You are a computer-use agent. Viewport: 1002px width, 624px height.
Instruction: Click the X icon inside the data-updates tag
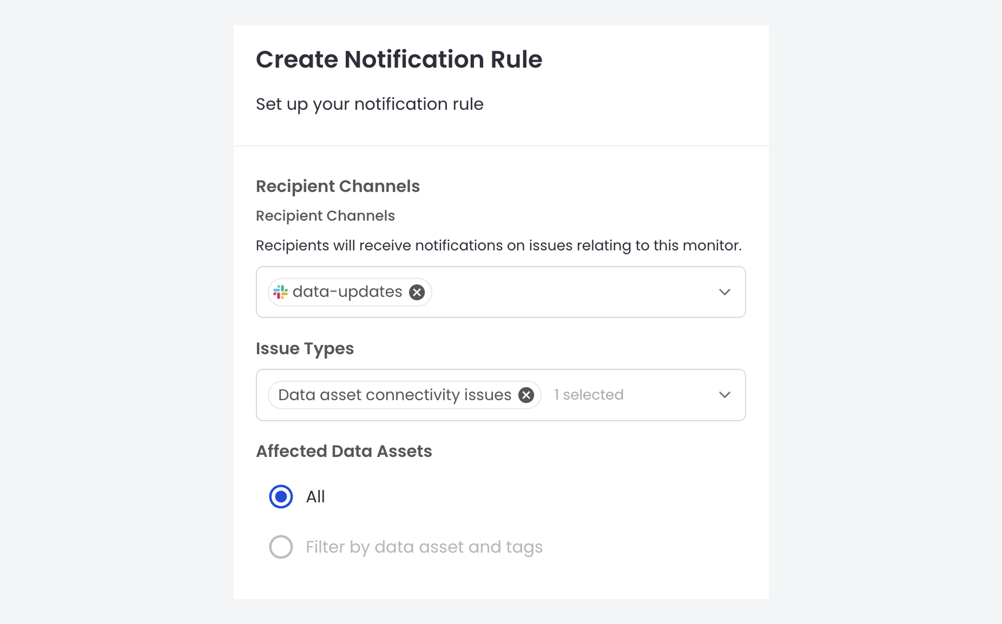417,292
